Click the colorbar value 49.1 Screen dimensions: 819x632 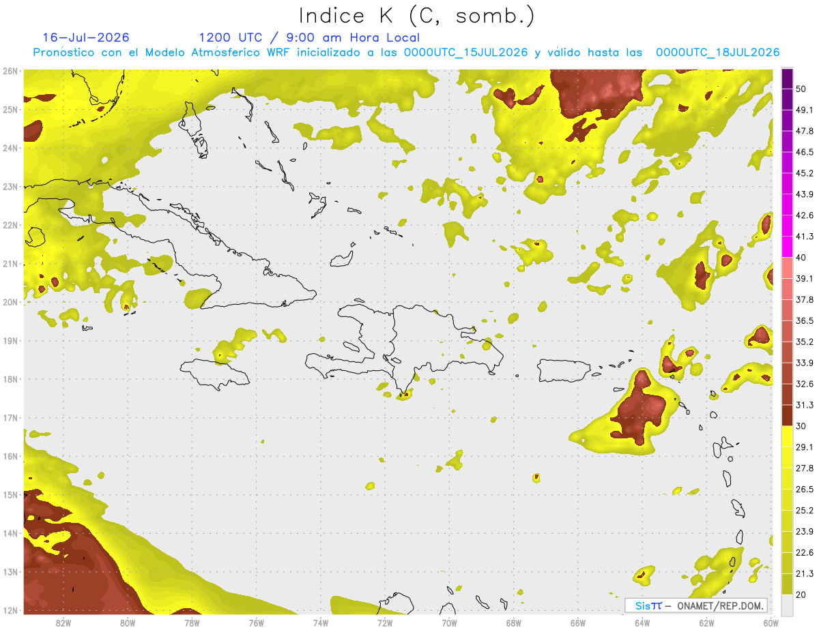pyautogui.click(x=805, y=110)
